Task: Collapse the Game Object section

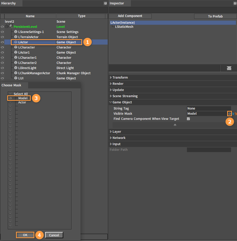Action: 110,102
